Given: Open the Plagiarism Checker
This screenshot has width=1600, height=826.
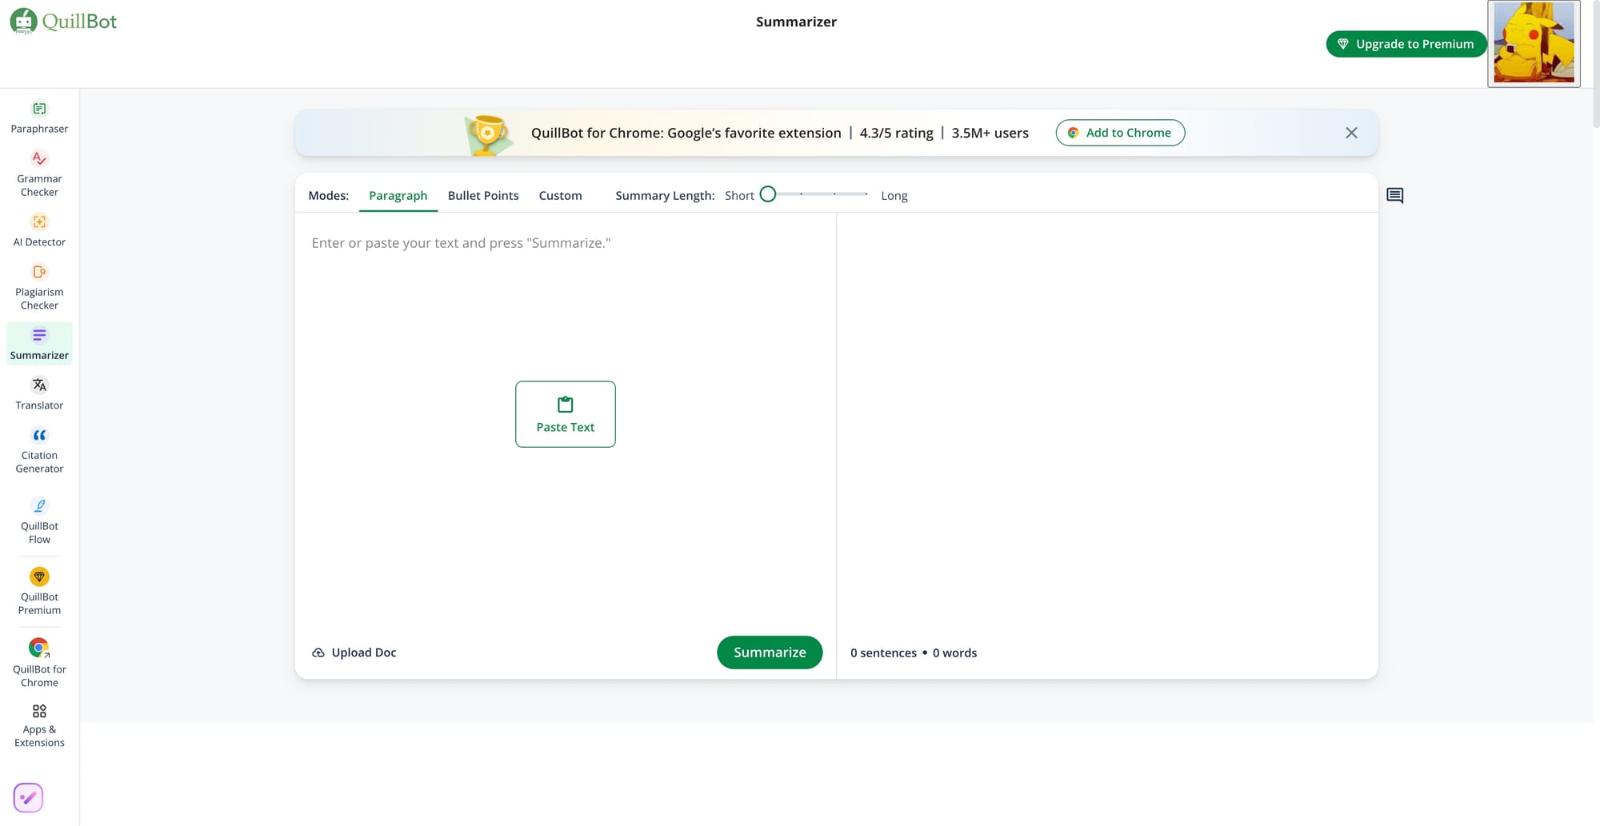Looking at the screenshot, I should tap(39, 287).
